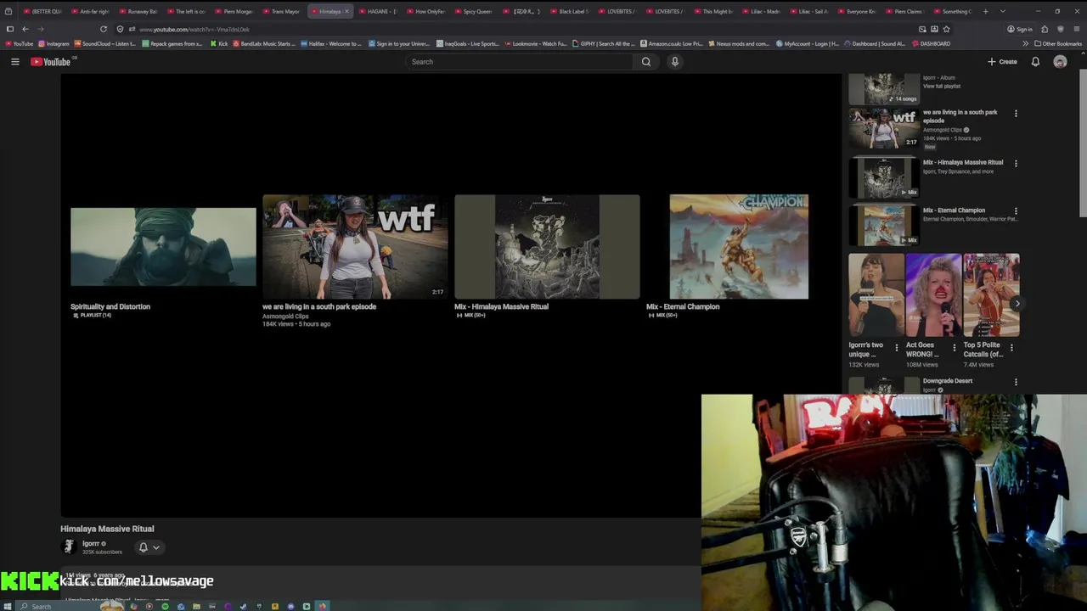Viewport: 1087px width, 611px height.
Task: Open options for Igorrr's two unique short
Action: (896, 348)
